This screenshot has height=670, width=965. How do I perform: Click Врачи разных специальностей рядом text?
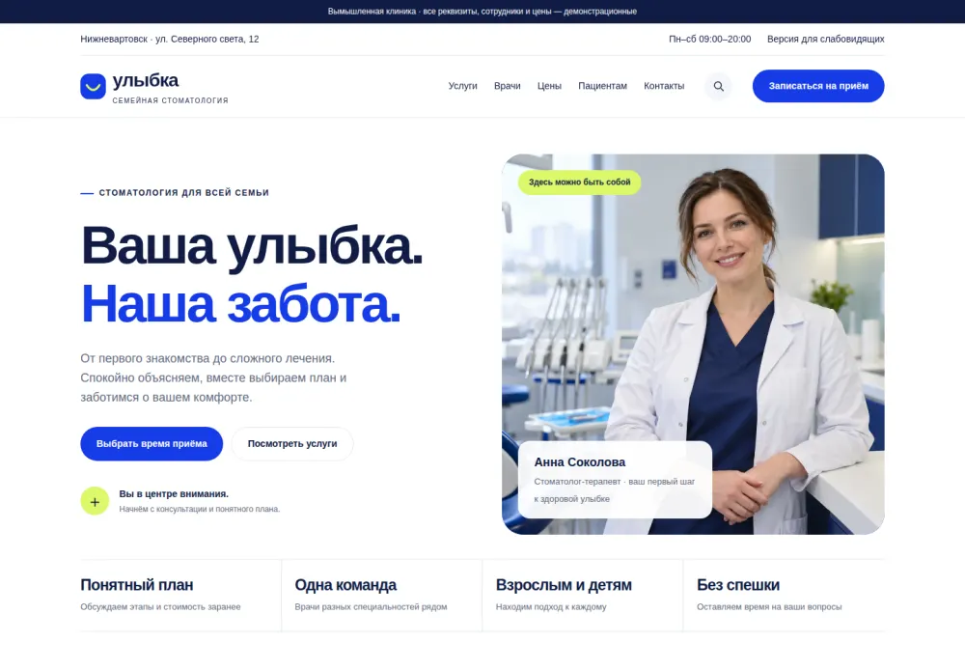coord(371,607)
